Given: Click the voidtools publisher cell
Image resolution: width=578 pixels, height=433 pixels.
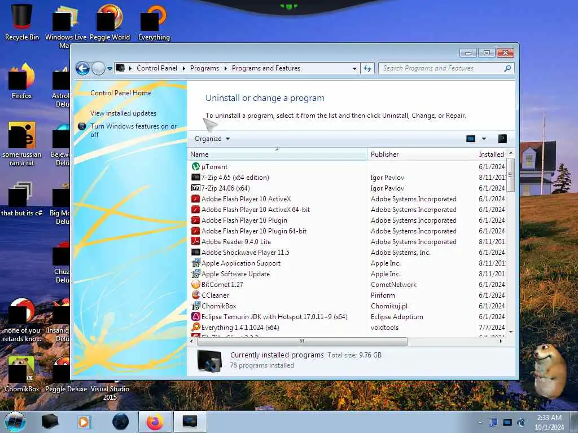Looking at the screenshot, I should click(x=384, y=327).
